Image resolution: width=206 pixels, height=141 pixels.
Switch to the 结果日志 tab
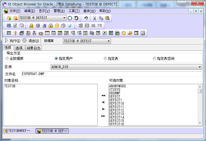33,48
